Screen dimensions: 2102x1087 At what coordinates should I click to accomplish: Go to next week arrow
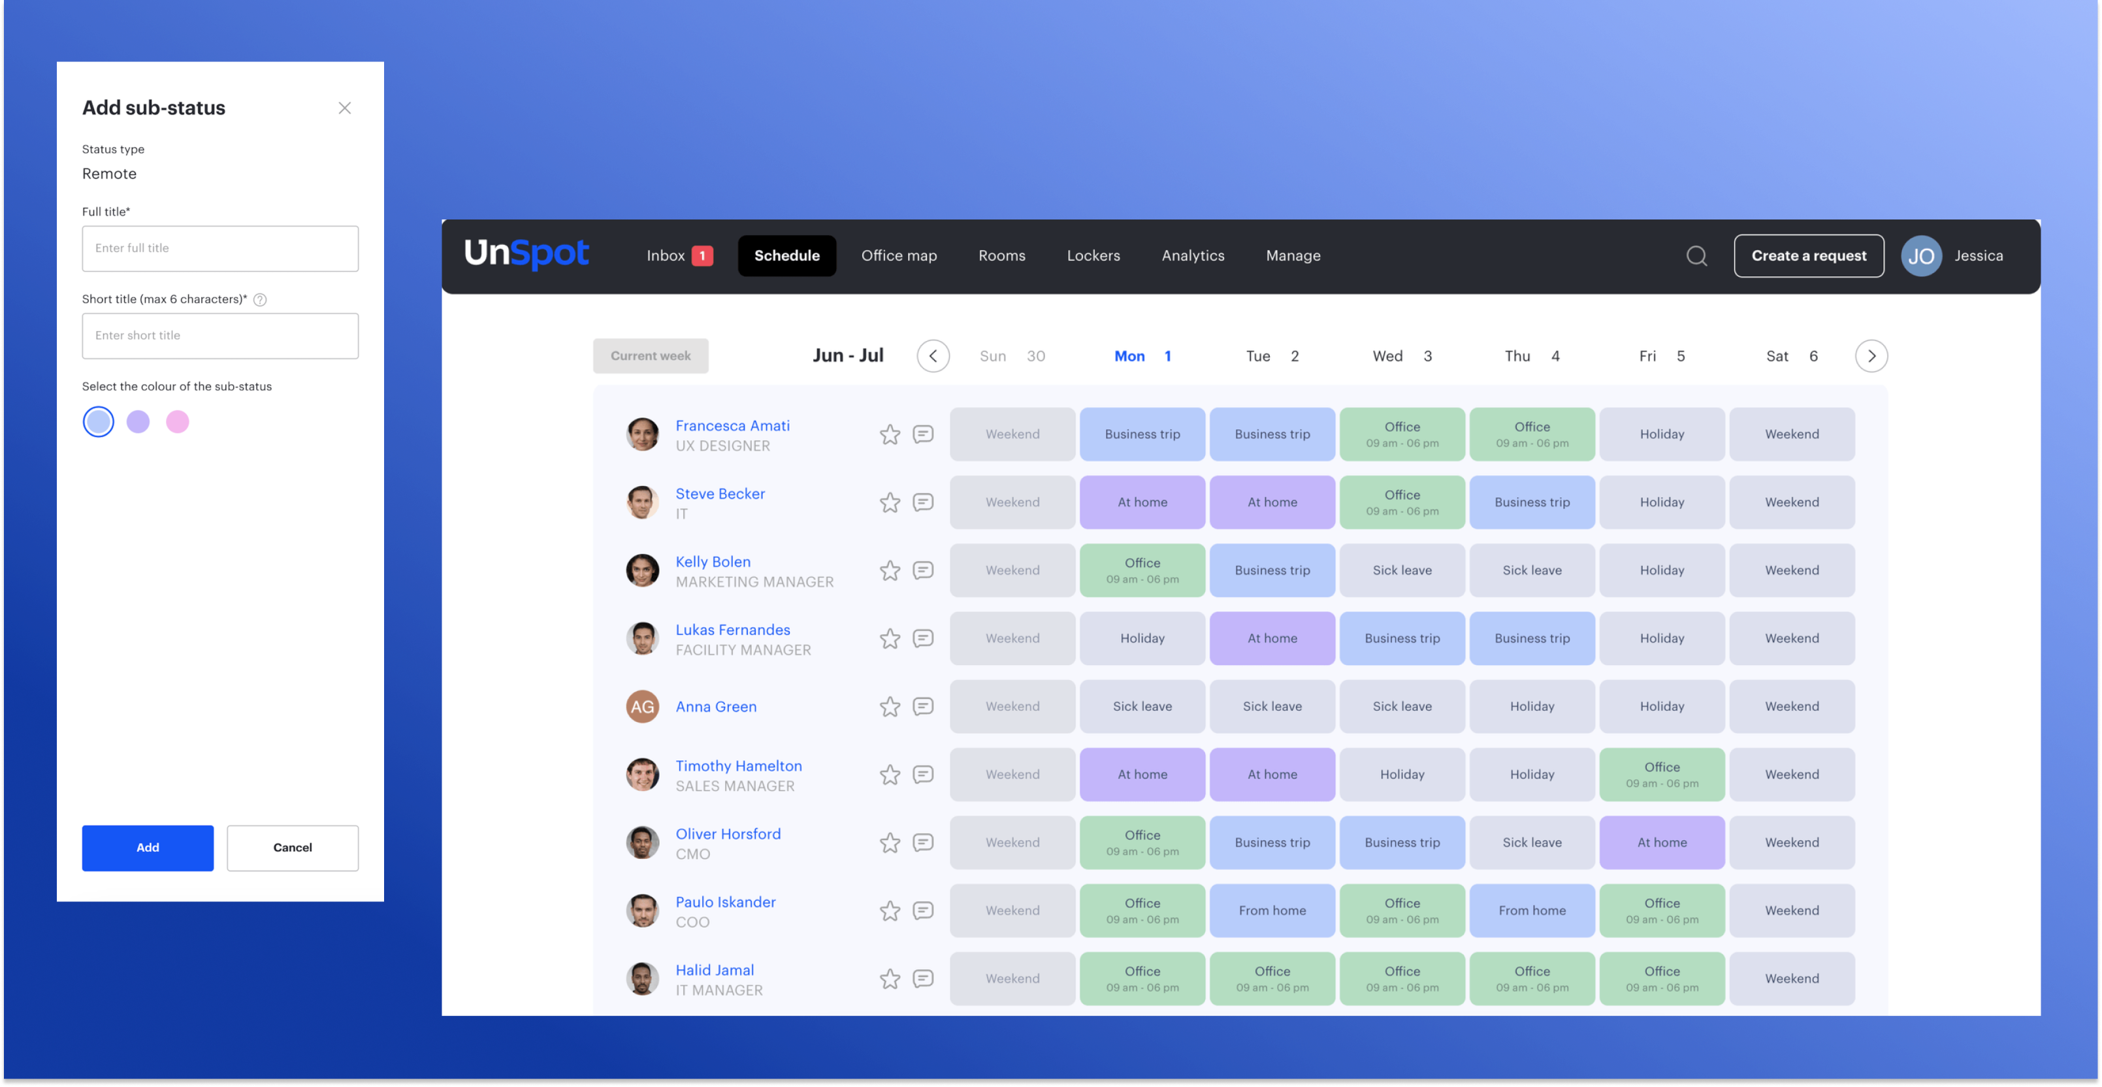pos(1871,356)
